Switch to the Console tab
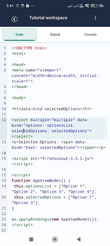Viewport: 110px width, 246px height. point(90,34)
